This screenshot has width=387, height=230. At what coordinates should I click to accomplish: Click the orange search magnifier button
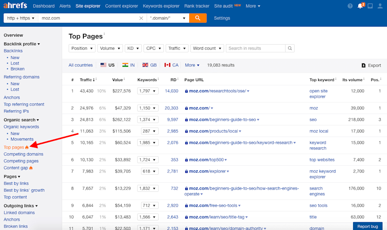point(198,18)
